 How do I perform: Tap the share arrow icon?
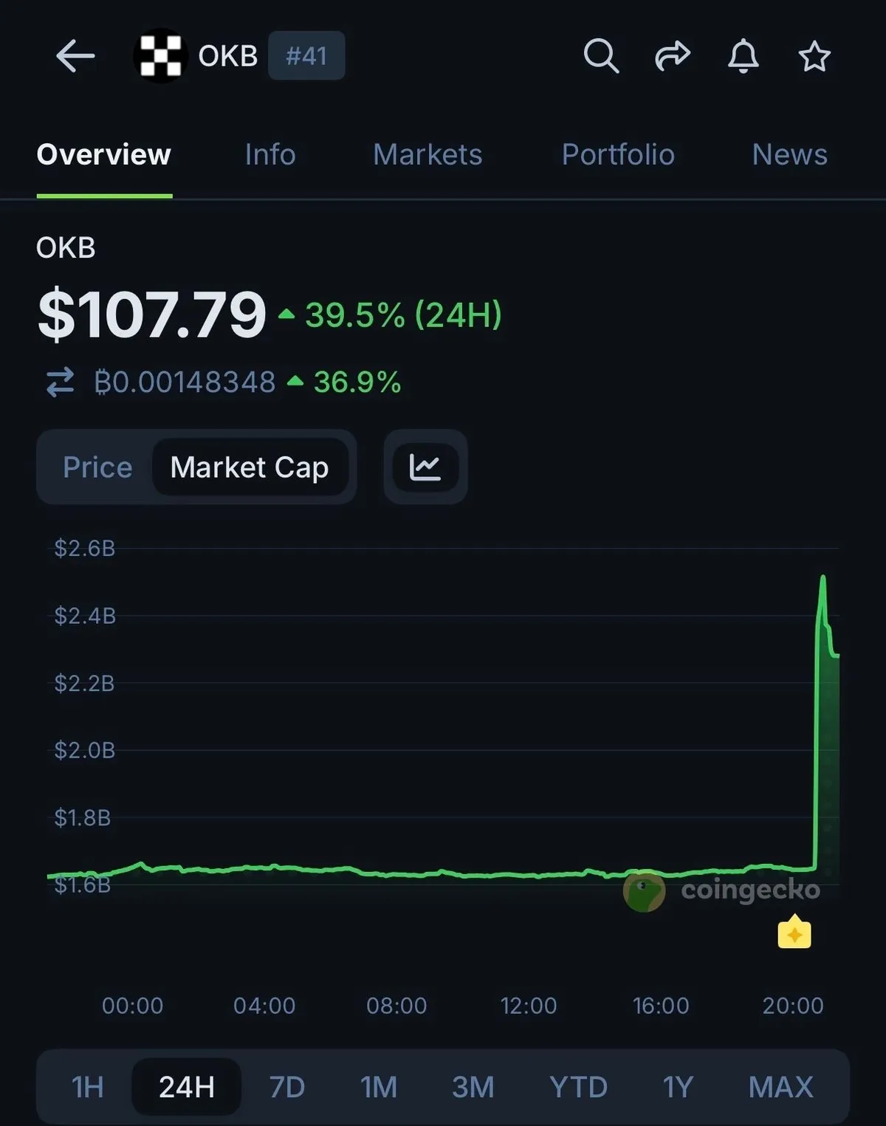(x=672, y=56)
